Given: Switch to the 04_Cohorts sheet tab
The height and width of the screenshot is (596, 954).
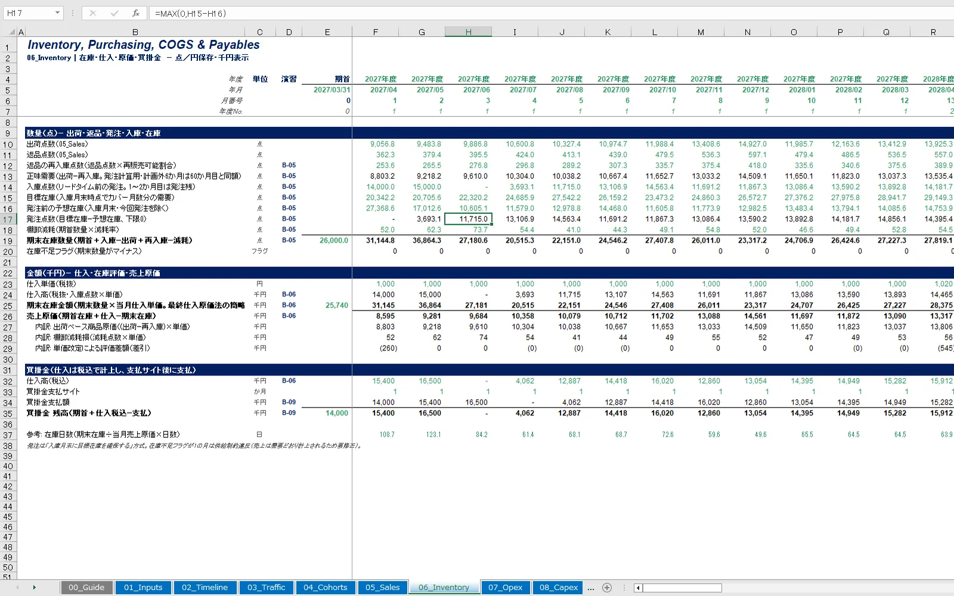Looking at the screenshot, I should tap(326, 588).
